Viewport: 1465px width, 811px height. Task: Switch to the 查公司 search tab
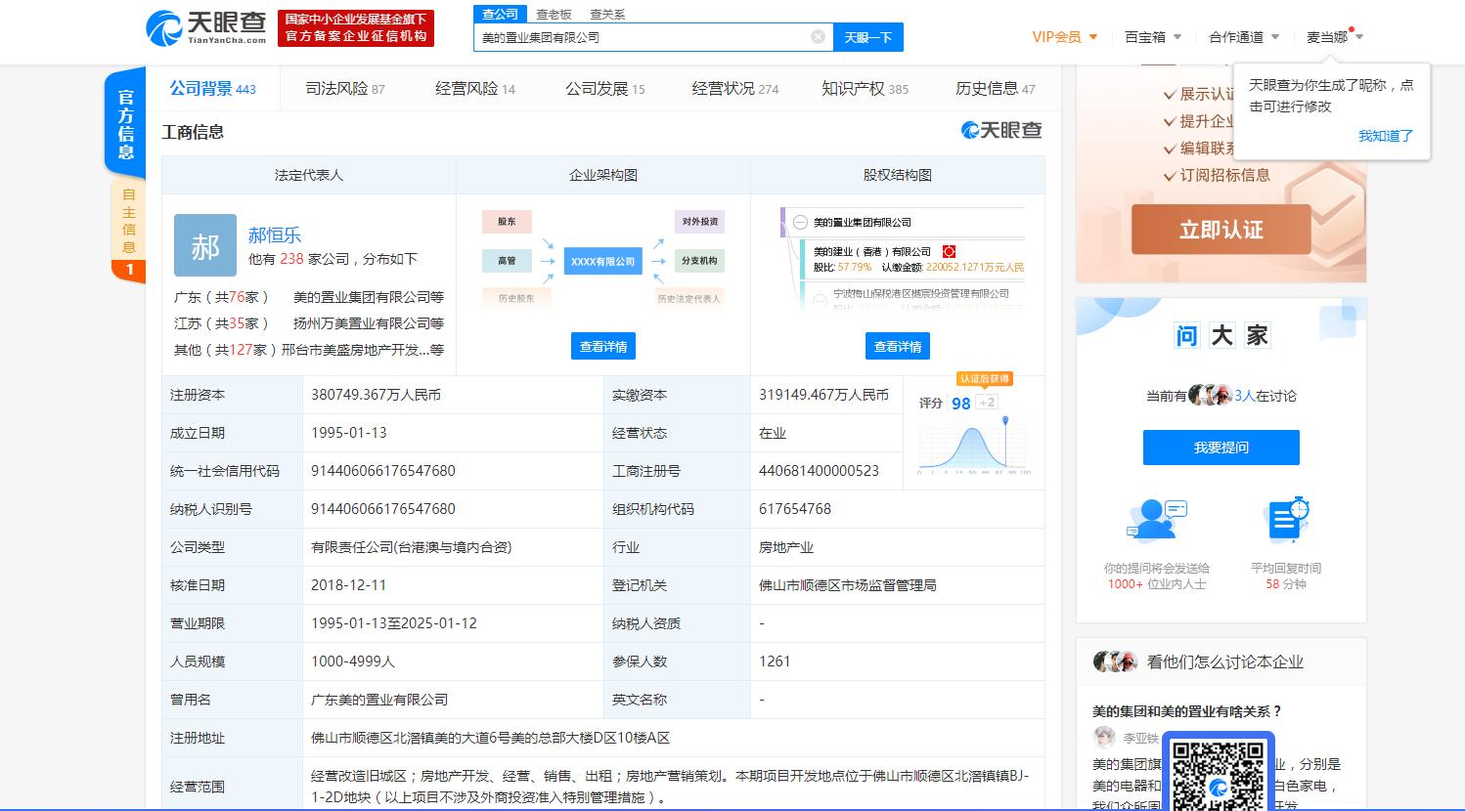coord(501,14)
